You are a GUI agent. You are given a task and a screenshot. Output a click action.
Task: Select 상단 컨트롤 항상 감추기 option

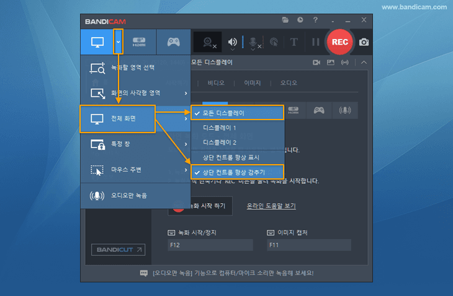[x=238, y=172]
